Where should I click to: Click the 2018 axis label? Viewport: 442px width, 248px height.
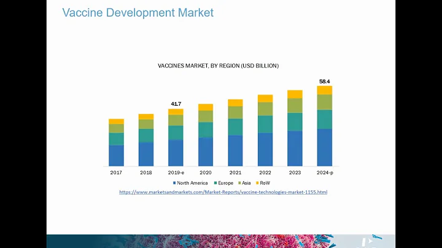click(146, 172)
